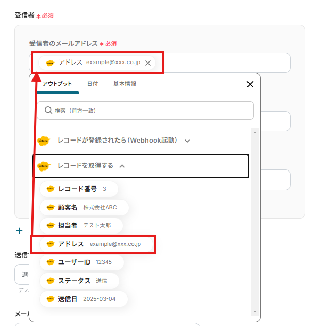This screenshot has height=326, width=314.
Task: Choose 顧客名 株式会社ABC output
Action: click(84, 207)
